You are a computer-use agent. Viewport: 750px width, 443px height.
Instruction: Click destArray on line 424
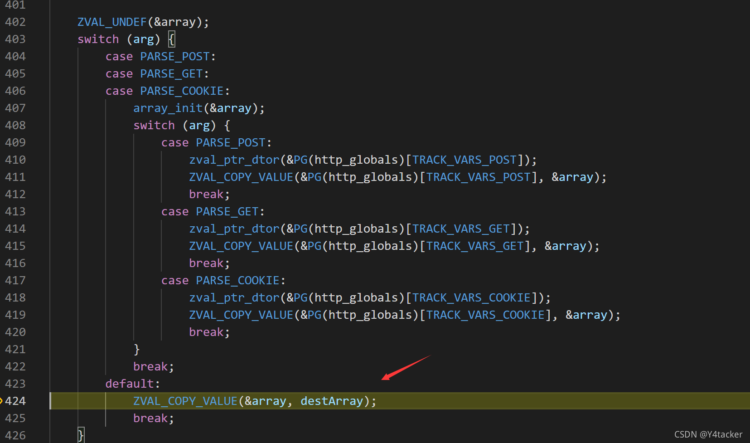click(332, 401)
